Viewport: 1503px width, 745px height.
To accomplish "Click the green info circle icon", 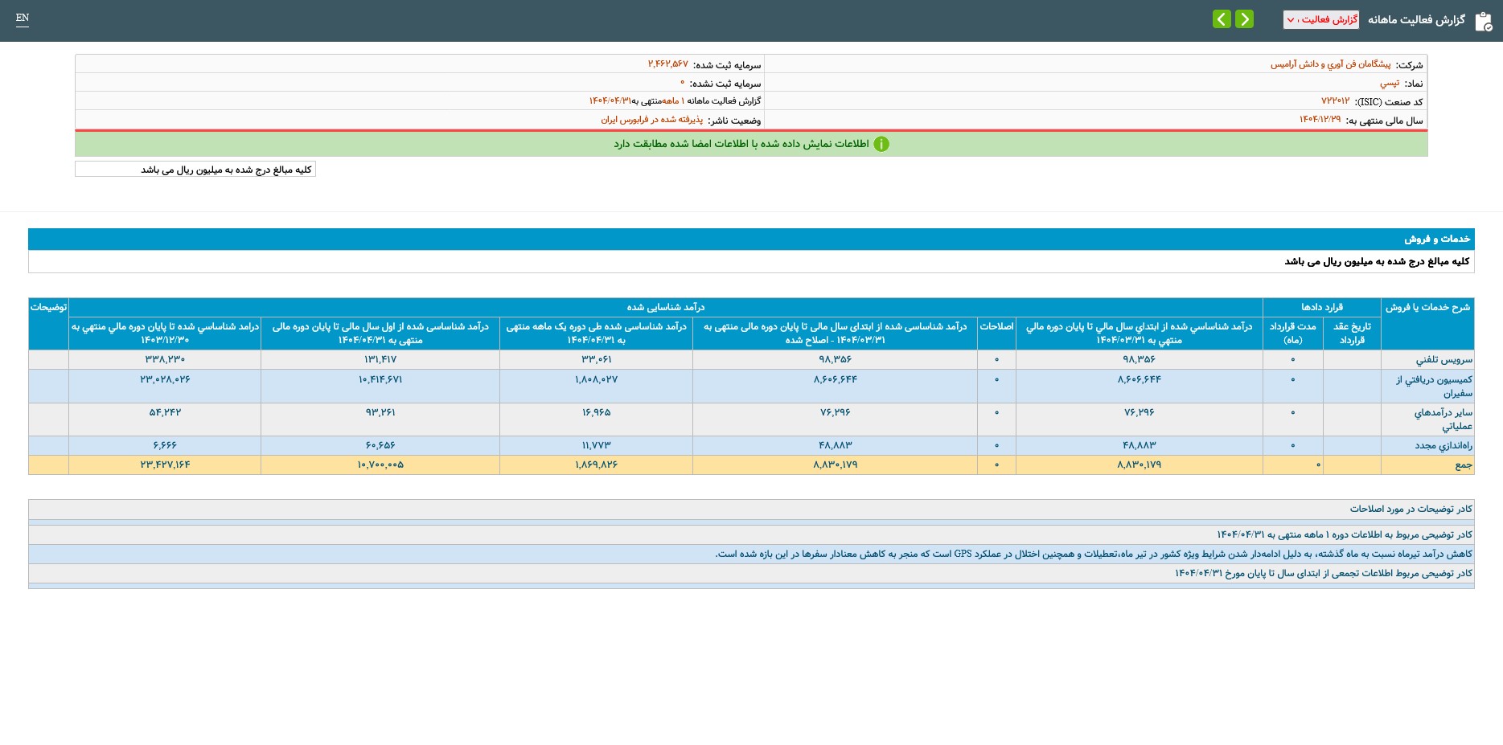I will point(881,144).
